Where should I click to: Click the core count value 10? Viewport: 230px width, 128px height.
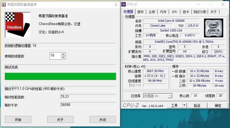(x=195, y=96)
